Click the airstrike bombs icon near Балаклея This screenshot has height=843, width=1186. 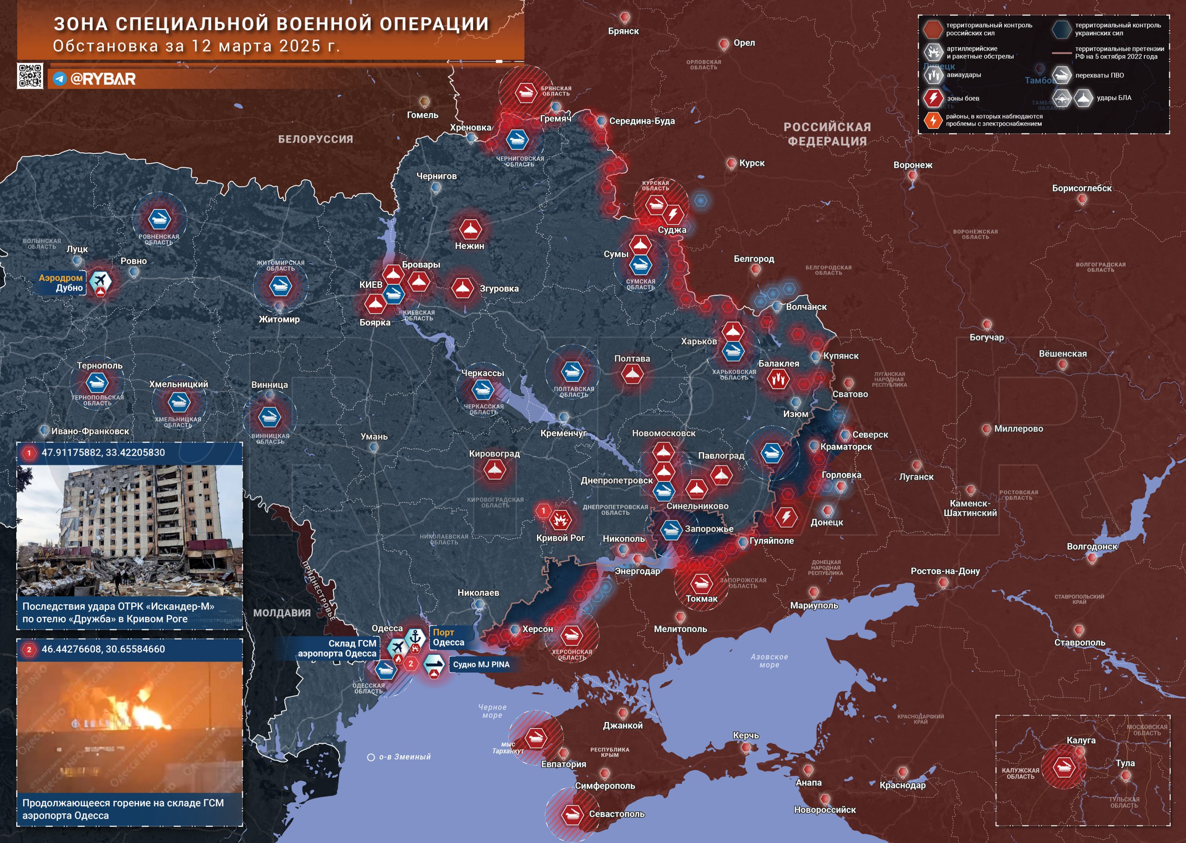778,379
